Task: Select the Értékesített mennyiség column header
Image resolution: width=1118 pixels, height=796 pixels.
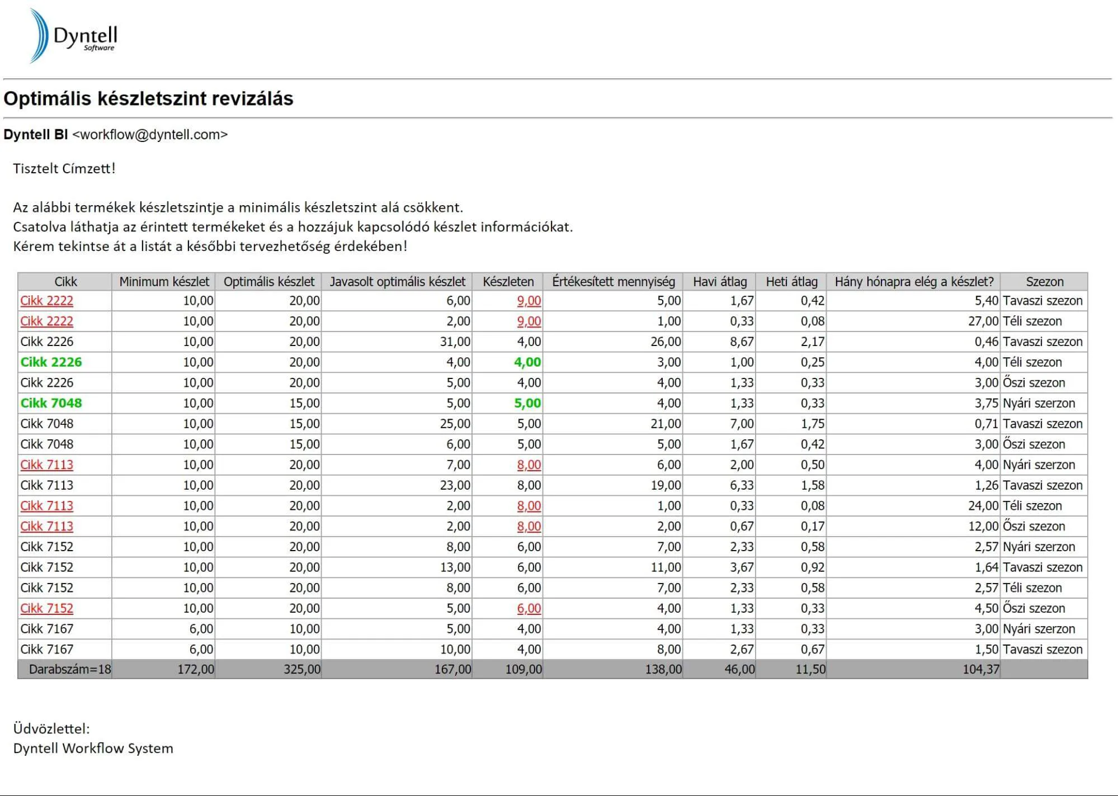Action: coord(613,282)
